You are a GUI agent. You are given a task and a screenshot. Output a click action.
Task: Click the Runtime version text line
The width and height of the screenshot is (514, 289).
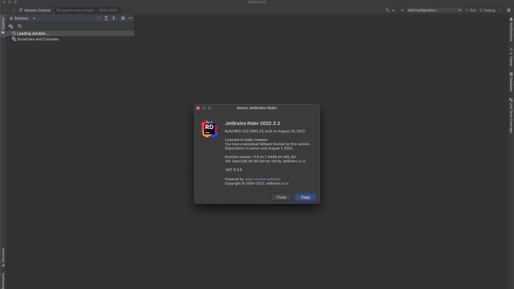pyautogui.click(x=260, y=157)
